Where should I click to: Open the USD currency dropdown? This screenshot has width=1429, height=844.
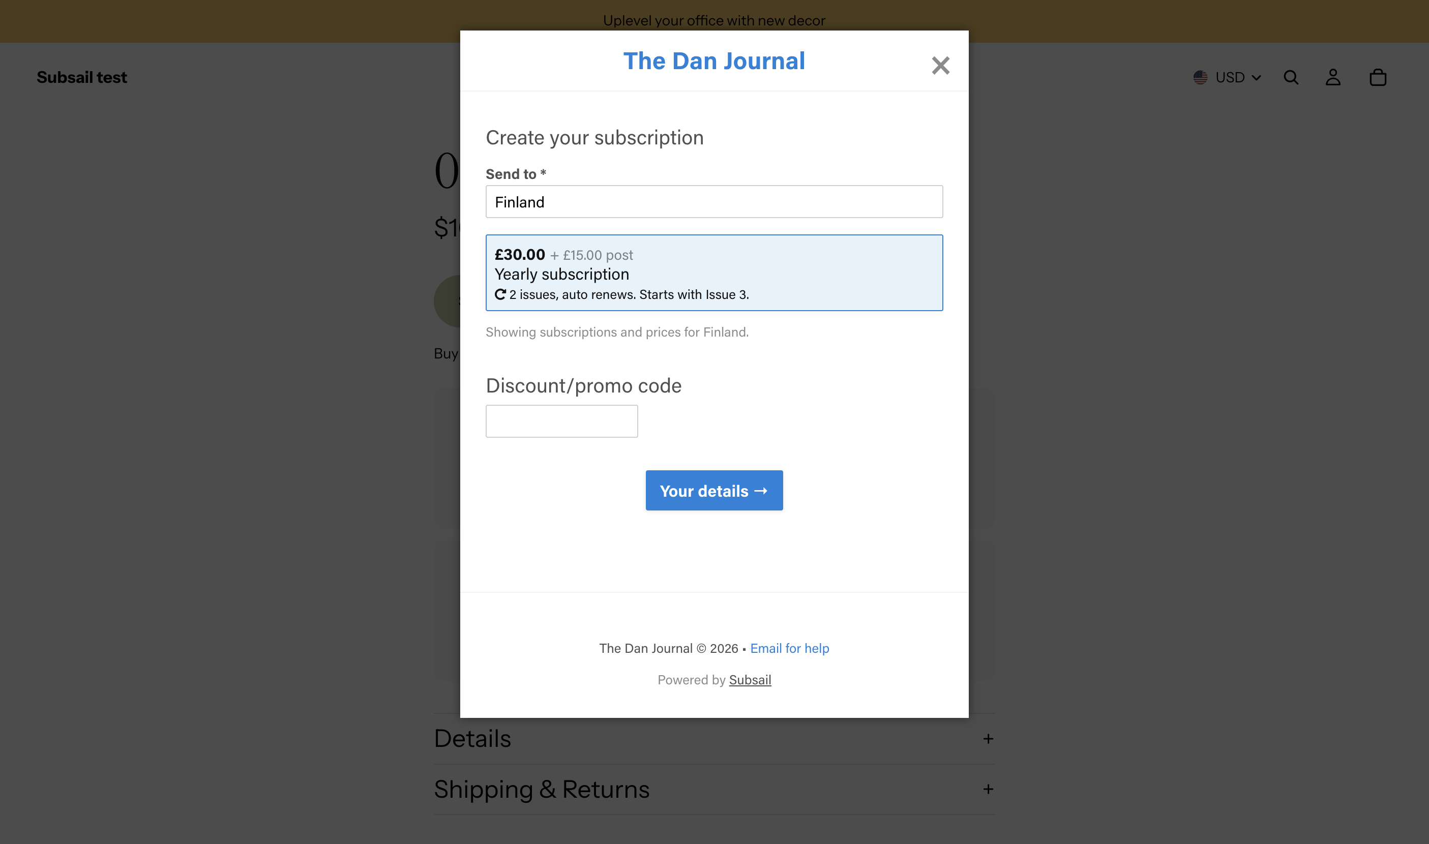pyautogui.click(x=1227, y=77)
